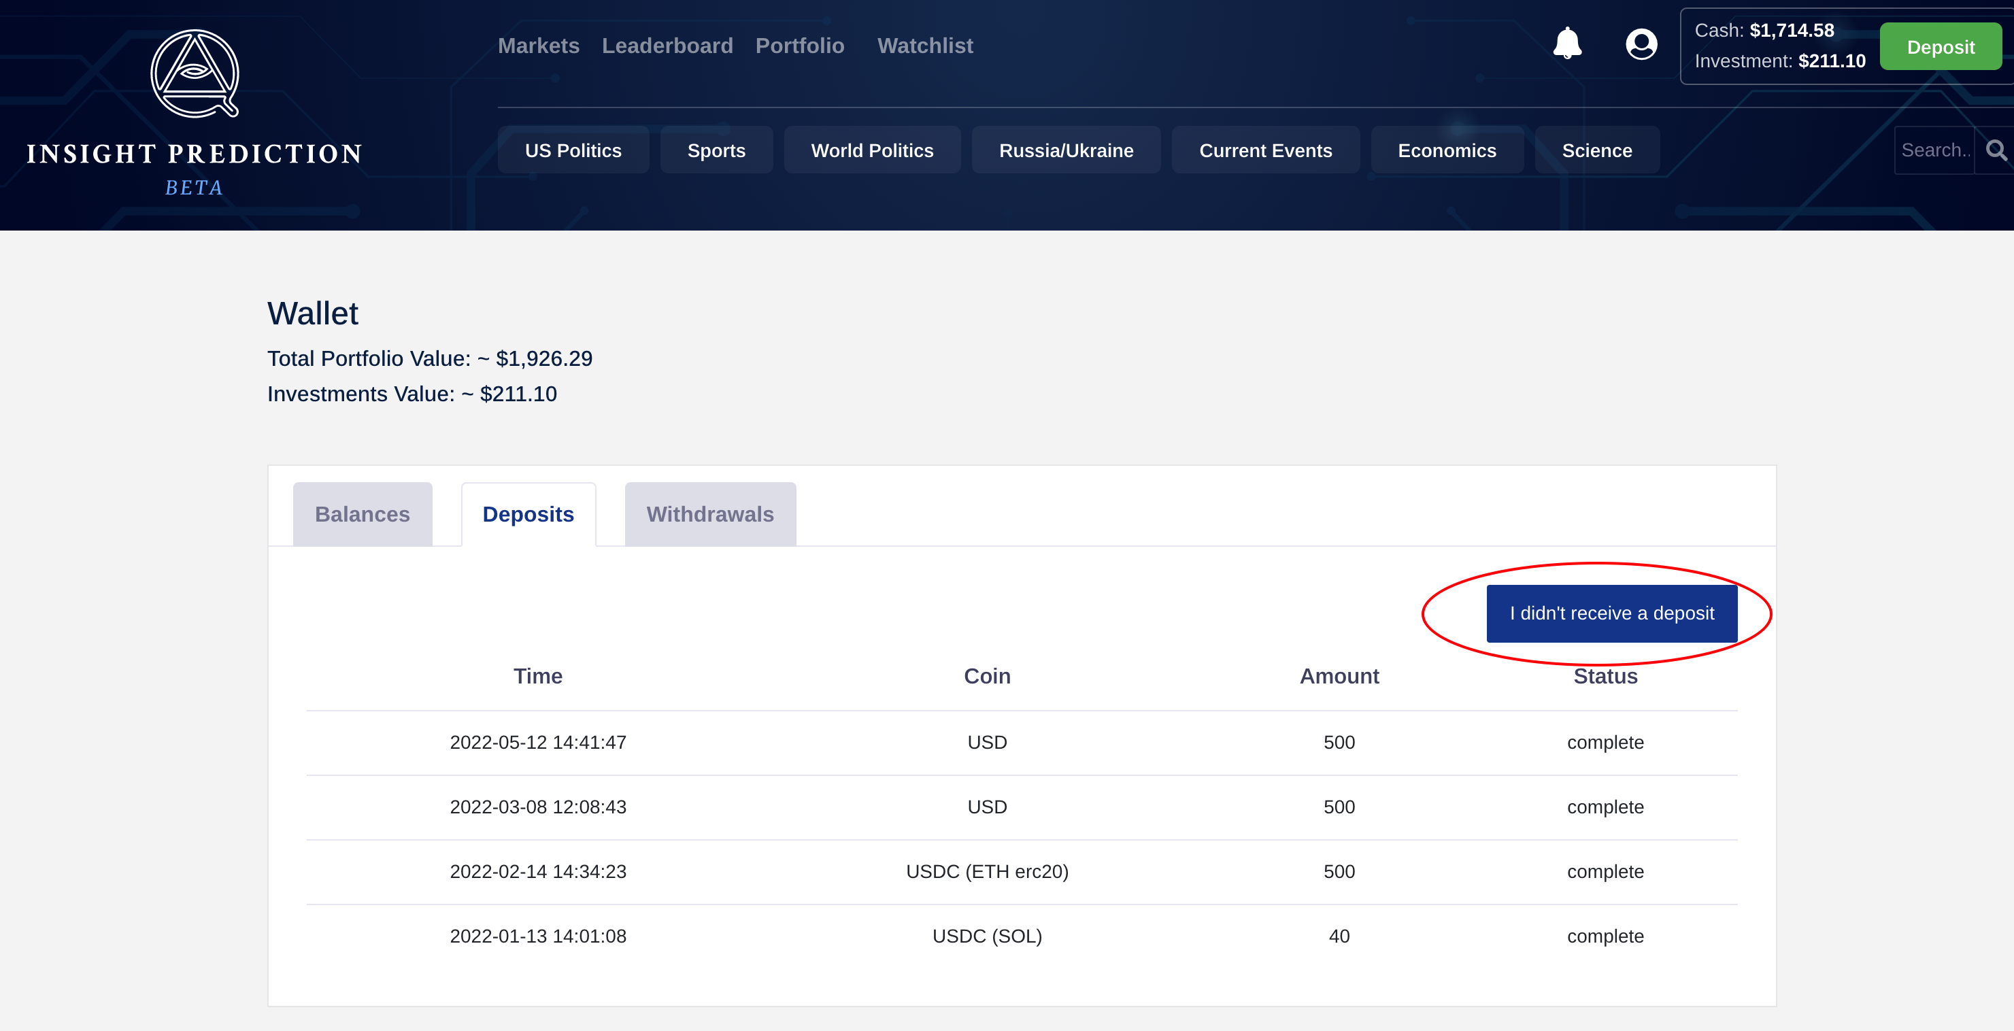Image resolution: width=2014 pixels, height=1031 pixels.
Task: Click the search magnifier icon
Action: click(x=1996, y=150)
